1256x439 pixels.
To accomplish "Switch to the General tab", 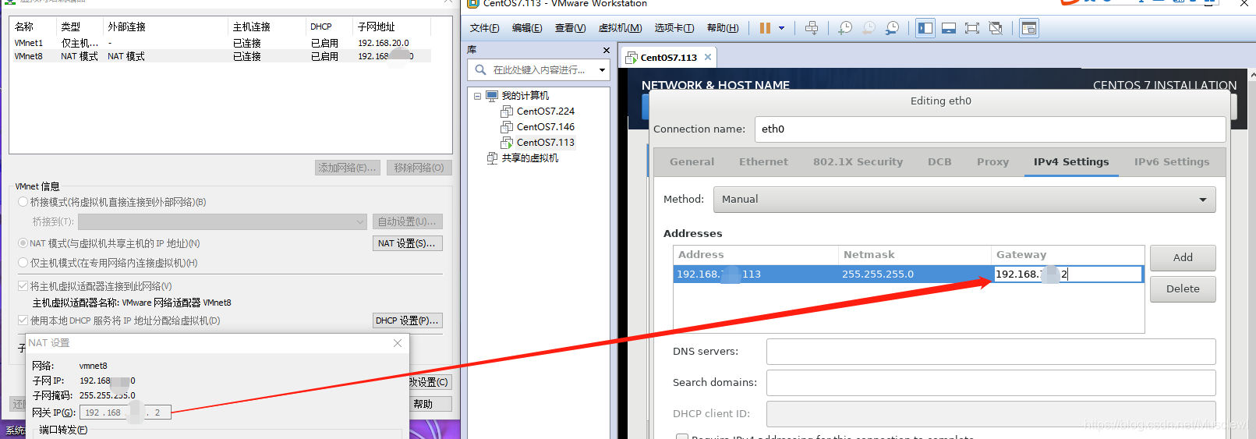I will (x=692, y=162).
